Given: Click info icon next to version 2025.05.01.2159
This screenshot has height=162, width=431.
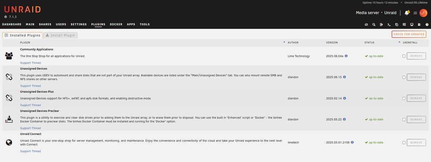Looking at the screenshot, I should tap(352, 143).
